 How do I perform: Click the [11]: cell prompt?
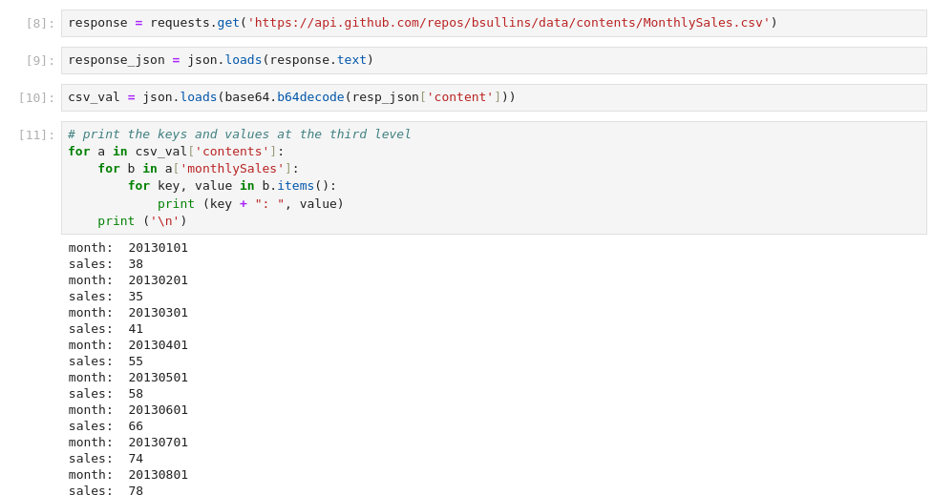click(36, 134)
